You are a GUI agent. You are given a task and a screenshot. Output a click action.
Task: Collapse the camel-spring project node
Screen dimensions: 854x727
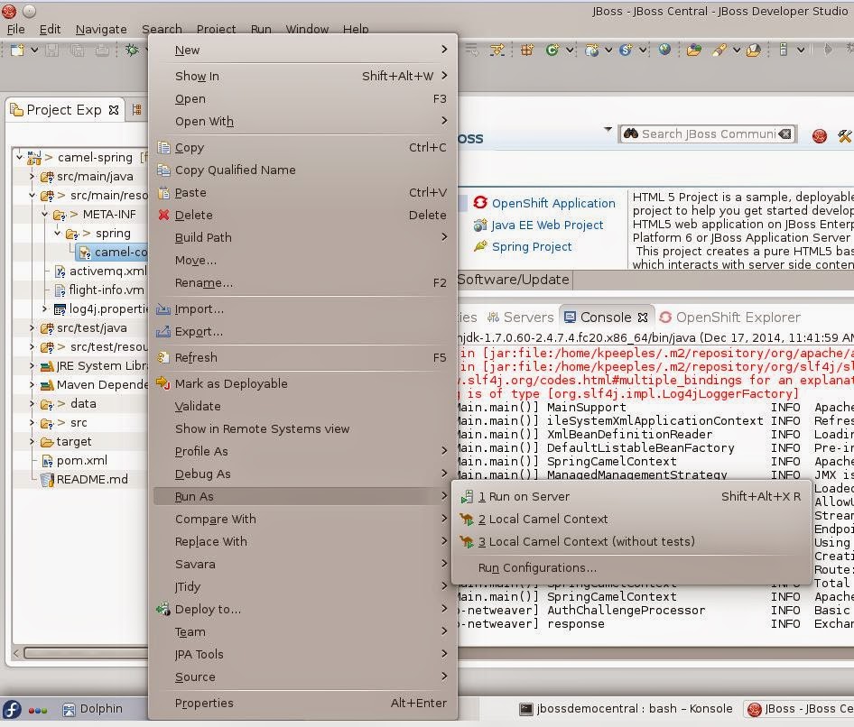tap(19, 157)
